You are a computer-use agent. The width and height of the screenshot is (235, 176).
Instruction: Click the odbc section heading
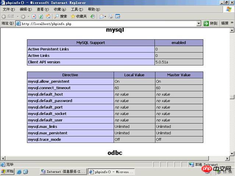tap(115, 153)
